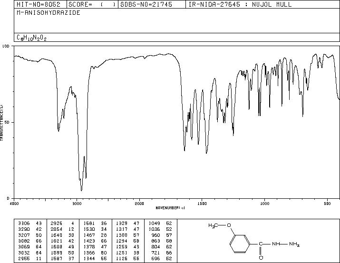Click the 1500 tick label on x-axis
This screenshot has height=263, width=340.
click(202, 204)
